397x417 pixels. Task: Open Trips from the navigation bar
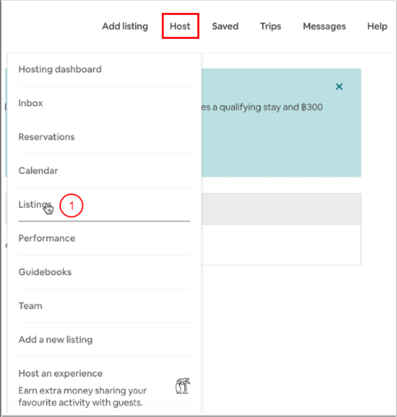coord(271,26)
